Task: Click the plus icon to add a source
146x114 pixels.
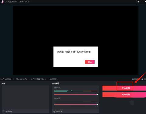Action: tap(4, 112)
